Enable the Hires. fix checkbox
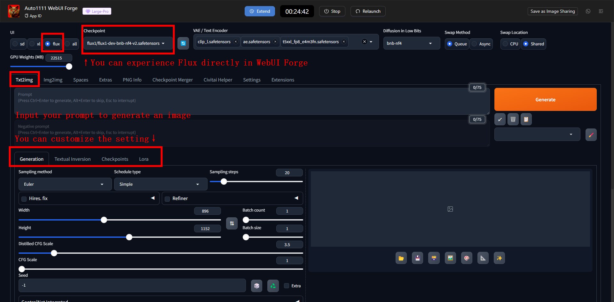Screen dimensions: 614x302 point(24,199)
